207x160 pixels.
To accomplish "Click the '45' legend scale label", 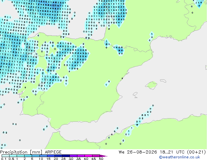I will click(93, 159).
